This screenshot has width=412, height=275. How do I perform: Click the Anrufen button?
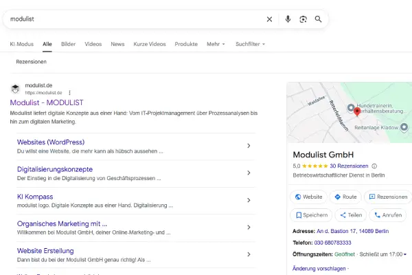(388, 215)
